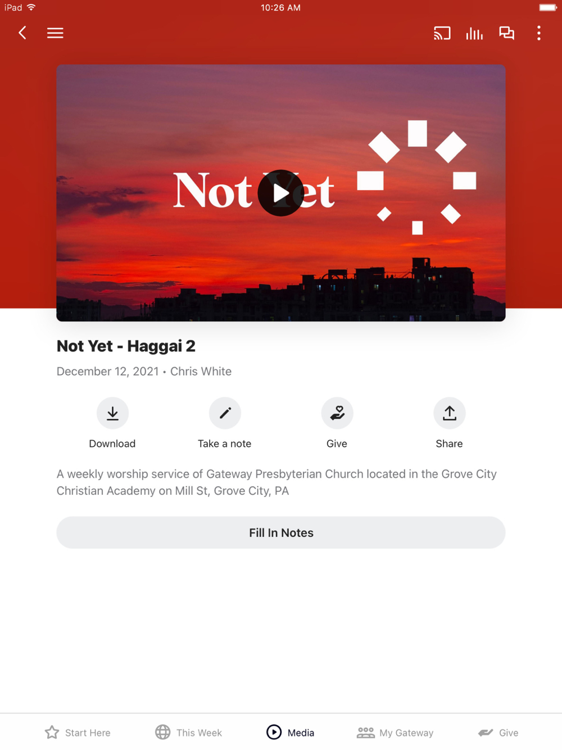This screenshot has height=750, width=562.
Task: Click the Not Yet - Haggai 2 title
Action: (x=126, y=346)
